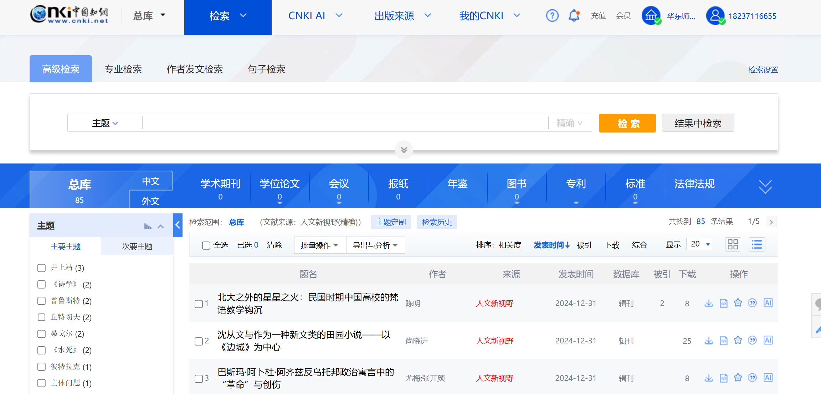Screen dimensions: 821x394
Task: Open the 检索历史 link
Action: click(437, 222)
